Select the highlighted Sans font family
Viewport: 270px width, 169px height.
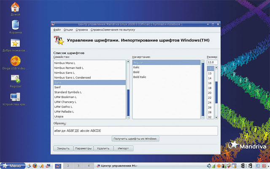click(89, 82)
